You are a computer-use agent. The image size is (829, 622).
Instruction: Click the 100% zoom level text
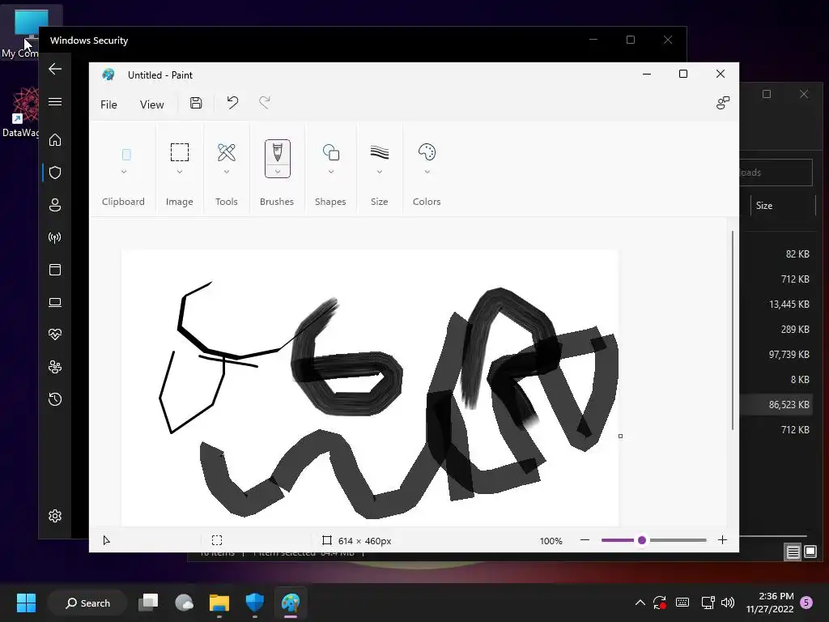(551, 540)
